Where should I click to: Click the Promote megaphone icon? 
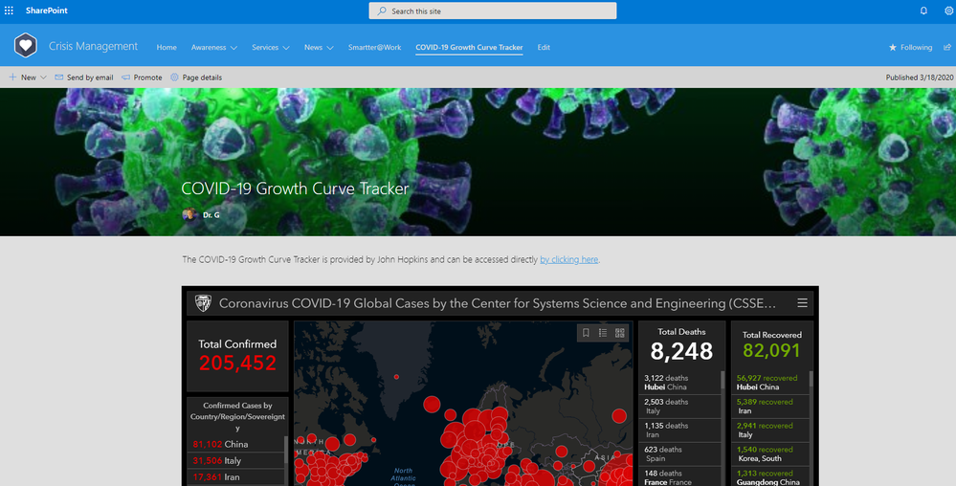[125, 77]
